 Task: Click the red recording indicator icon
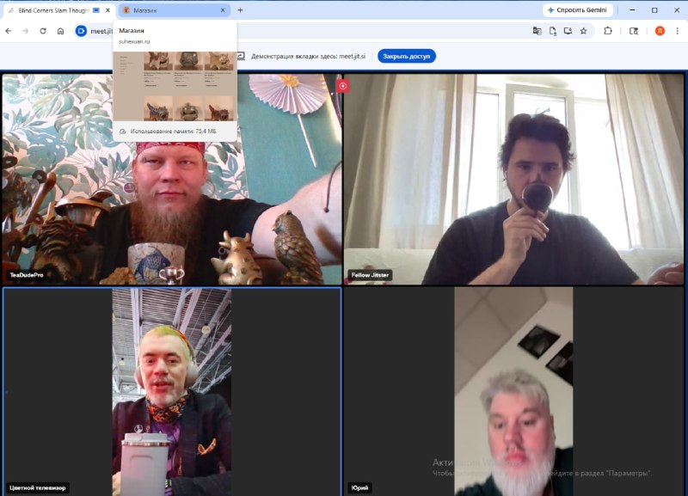click(x=342, y=86)
